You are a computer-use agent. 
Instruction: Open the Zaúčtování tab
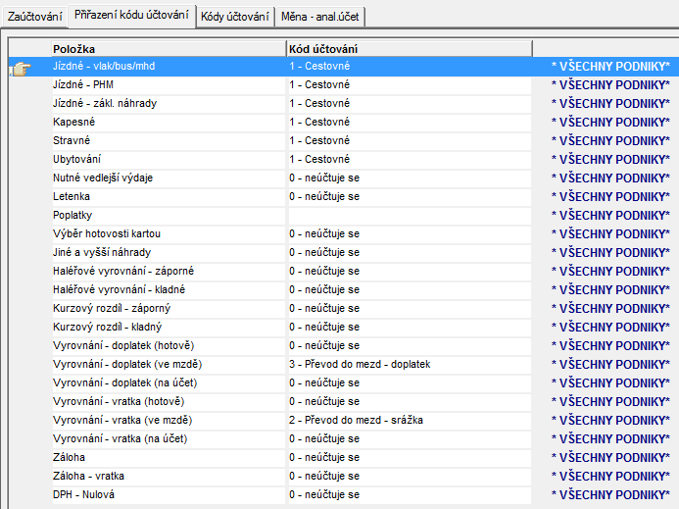point(34,17)
